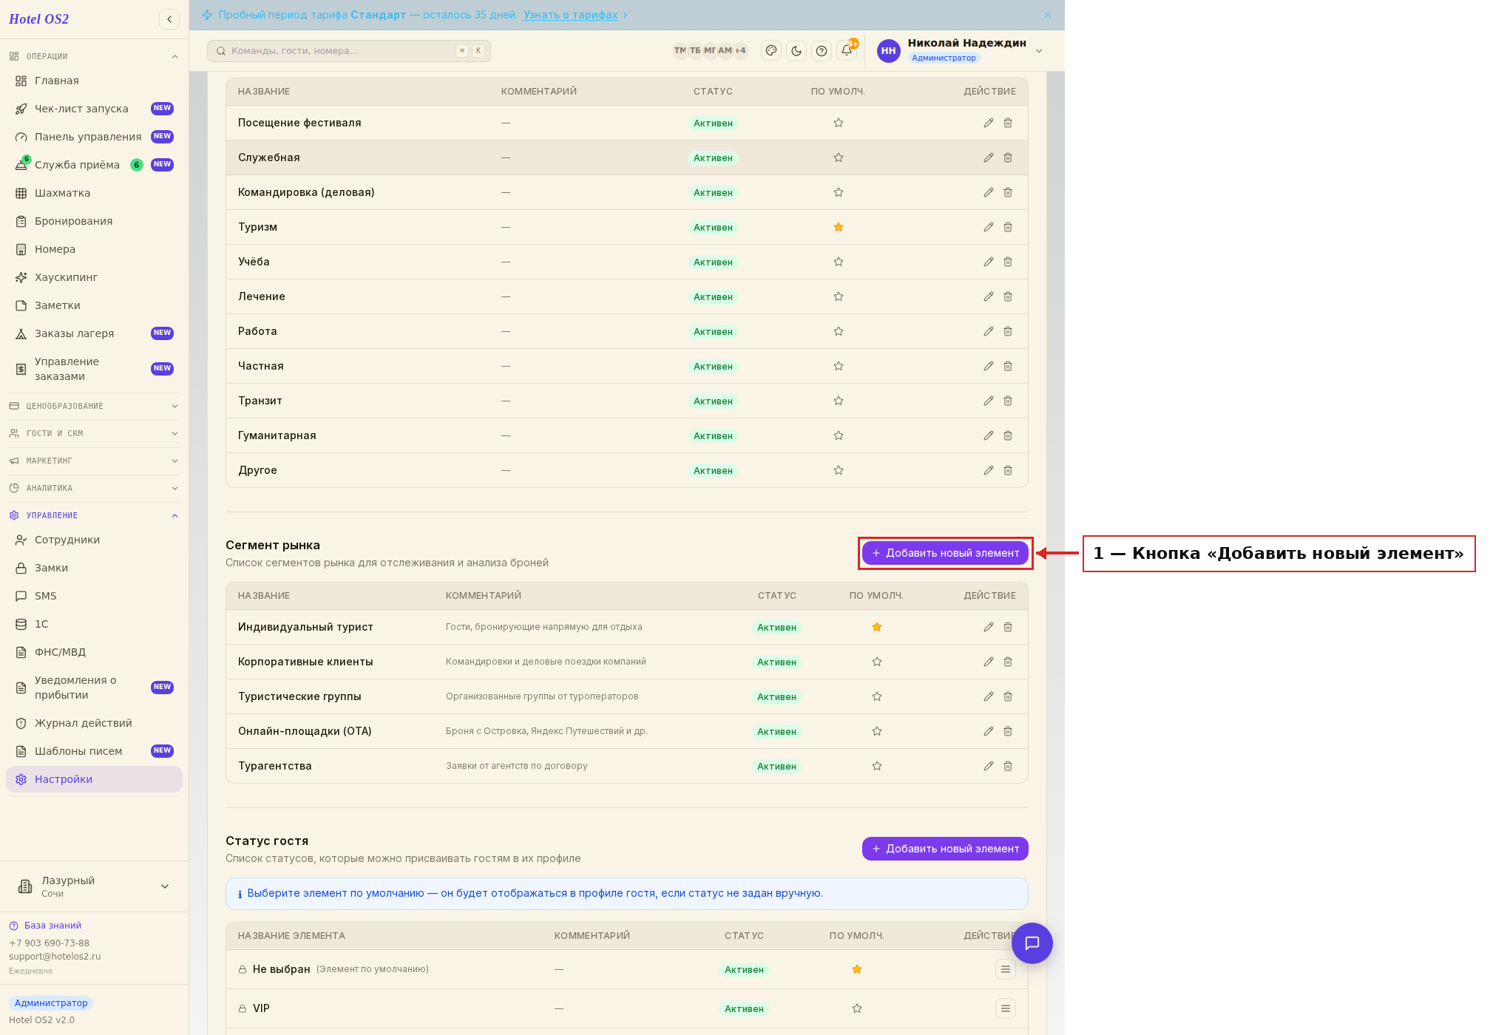Edit the Туристические группы segment
1493x1035 pixels.
pos(989,696)
